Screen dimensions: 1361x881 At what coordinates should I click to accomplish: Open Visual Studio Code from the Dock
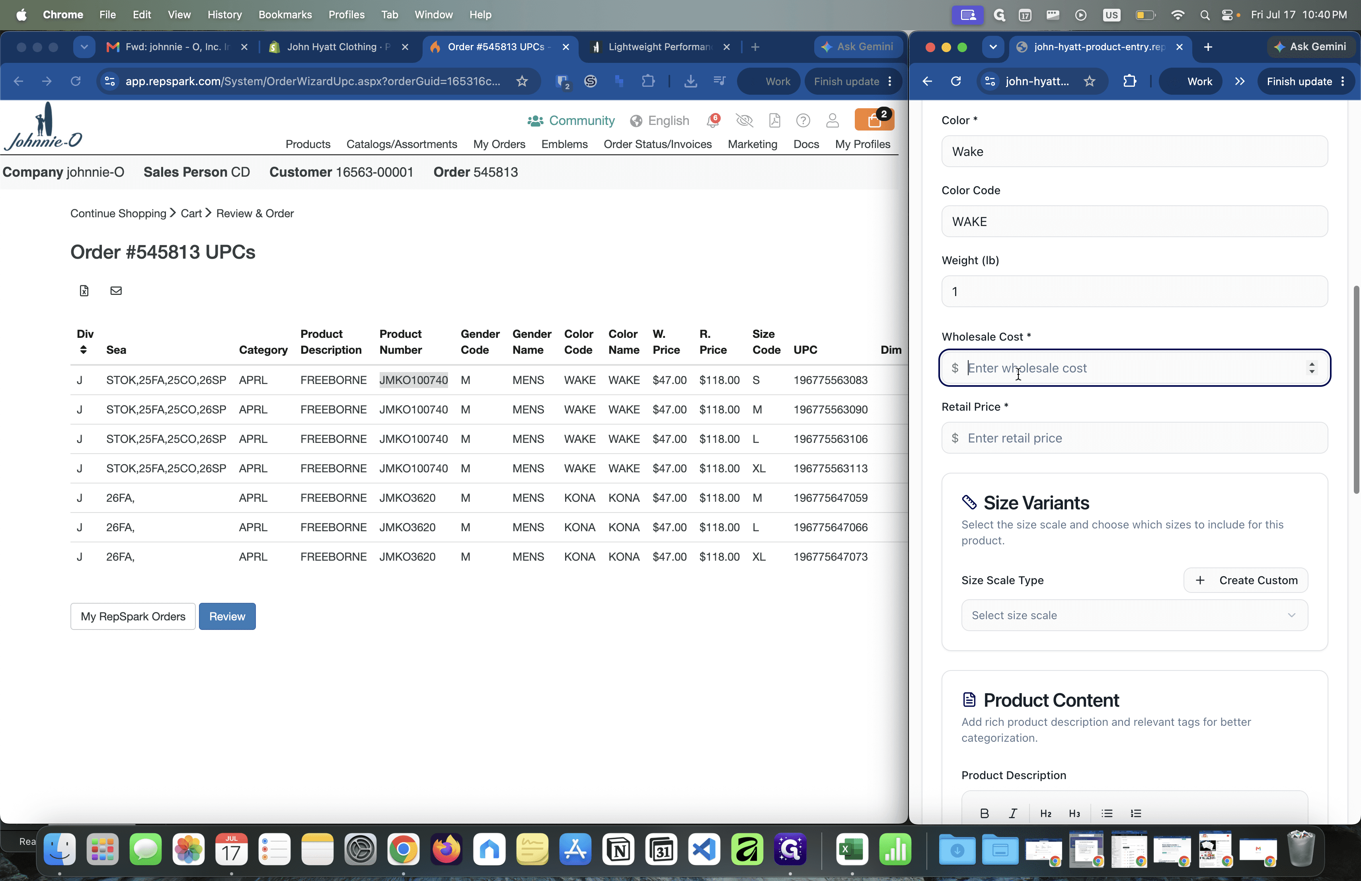704,850
